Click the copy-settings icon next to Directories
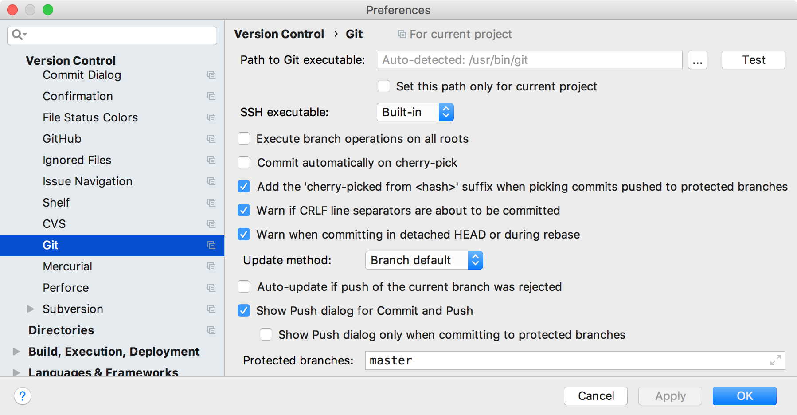This screenshot has width=797, height=415. coord(211,330)
